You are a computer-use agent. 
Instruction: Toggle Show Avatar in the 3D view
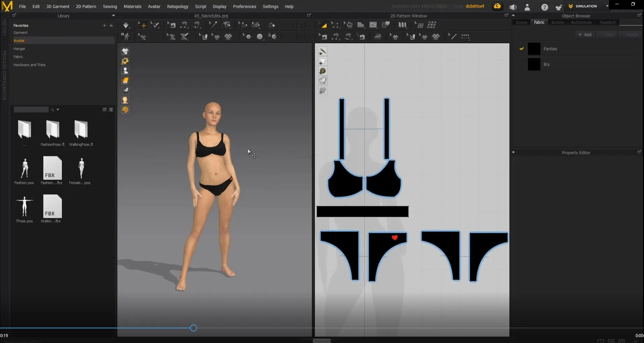(x=125, y=71)
